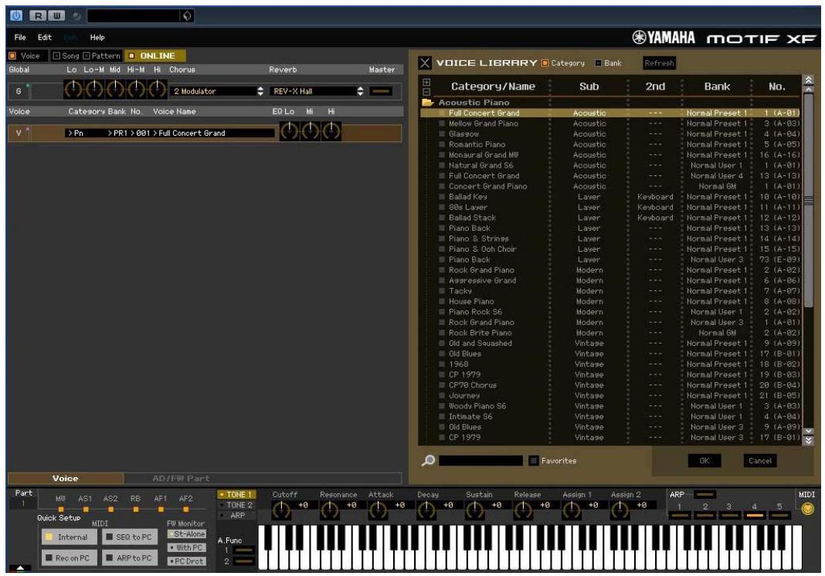Adjust the Global Lo-M EQ knob
Screen dimensions: 825x576
click(x=94, y=90)
